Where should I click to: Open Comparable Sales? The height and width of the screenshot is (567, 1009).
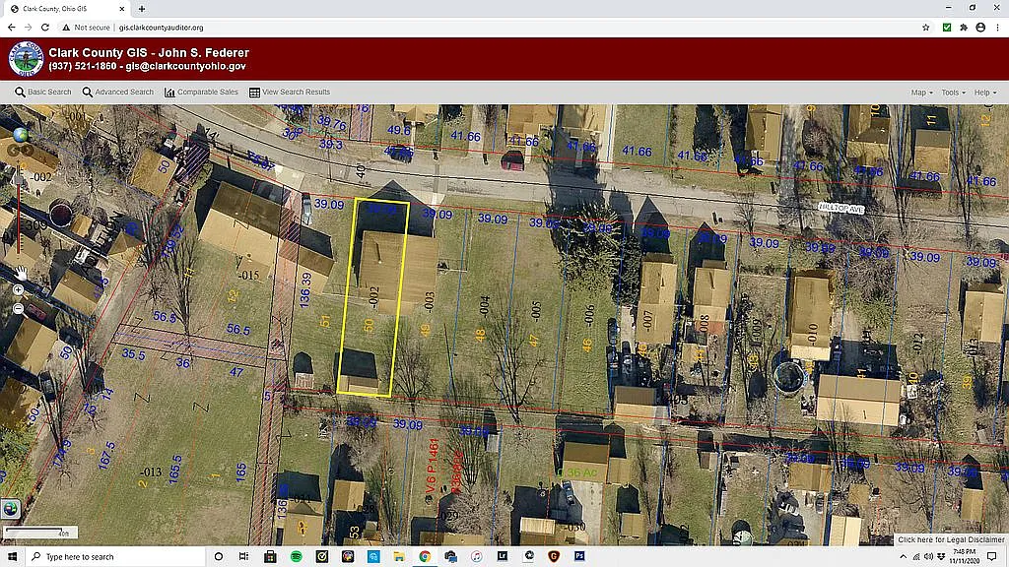tap(202, 93)
